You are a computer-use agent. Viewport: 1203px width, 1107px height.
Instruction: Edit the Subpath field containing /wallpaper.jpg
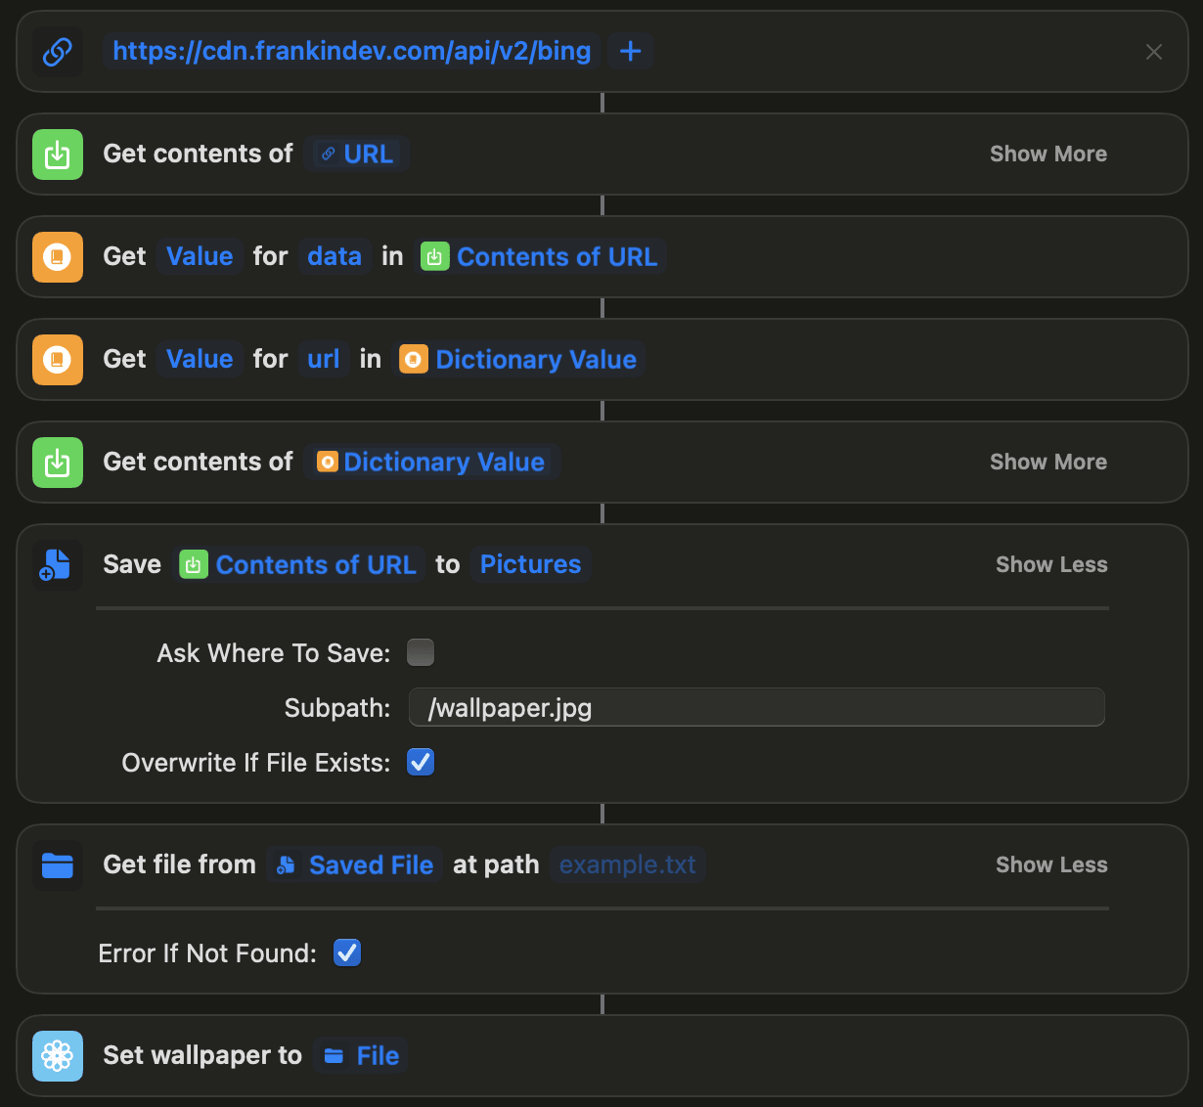756,707
